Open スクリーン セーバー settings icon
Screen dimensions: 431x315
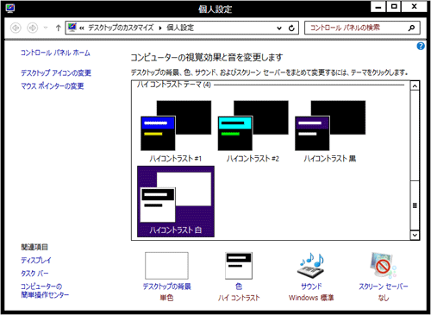click(384, 266)
